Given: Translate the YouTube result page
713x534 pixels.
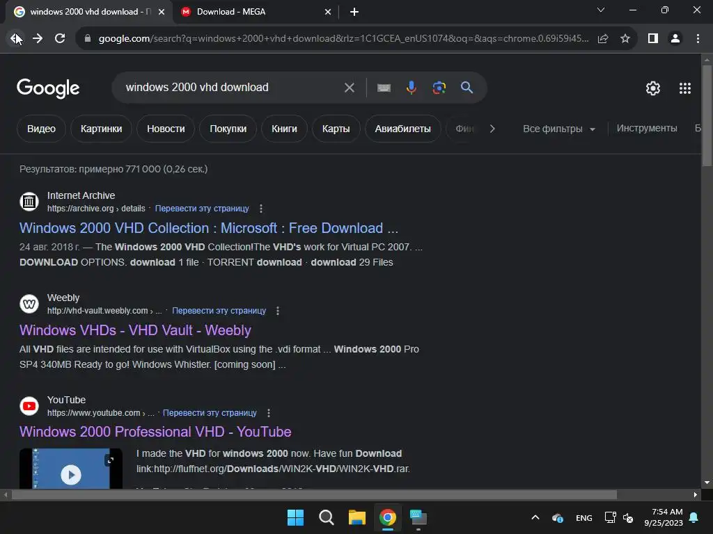Looking at the screenshot, I should pos(210,413).
